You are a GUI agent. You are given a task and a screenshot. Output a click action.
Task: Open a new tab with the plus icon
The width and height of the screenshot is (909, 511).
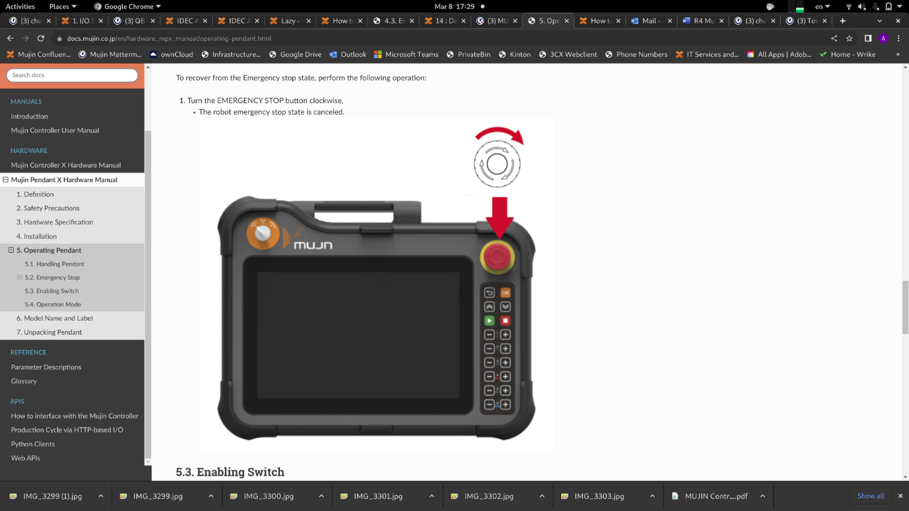pyautogui.click(x=842, y=20)
